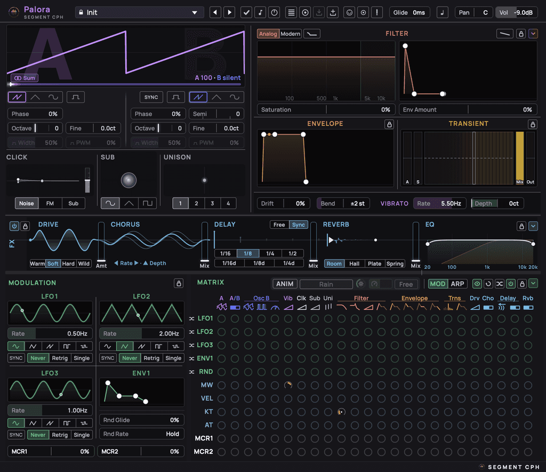546x472 pixels.
Task: Select unison voice count 4
Action: click(228, 203)
